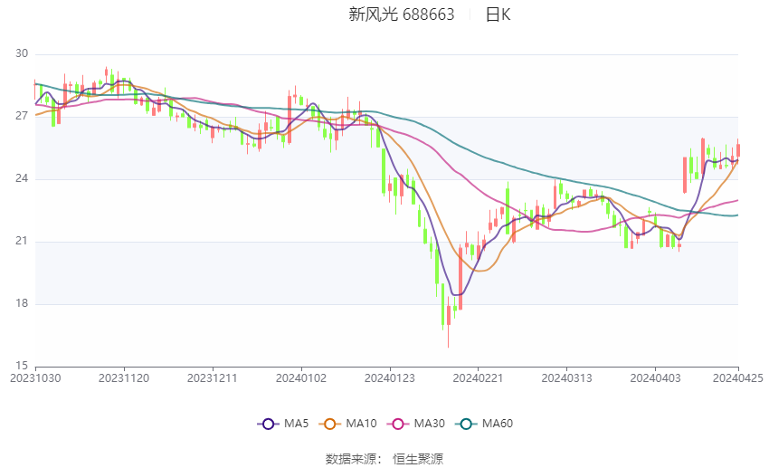Click the 21 price axis label

click(x=22, y=241)
